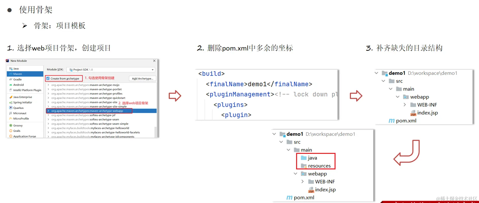Select the Android robot icon
The width and height of the screenshot is (479, 203).
[11, 85]
